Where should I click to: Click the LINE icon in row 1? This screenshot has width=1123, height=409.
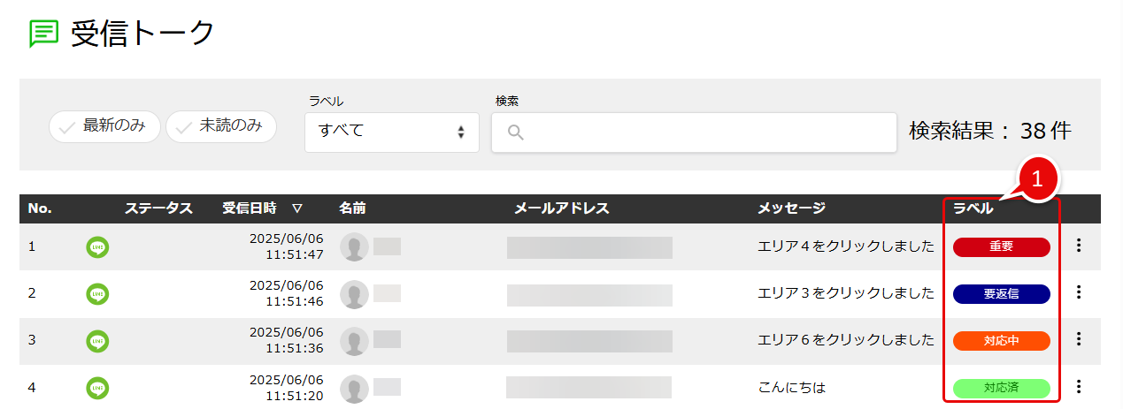point(97,247)
